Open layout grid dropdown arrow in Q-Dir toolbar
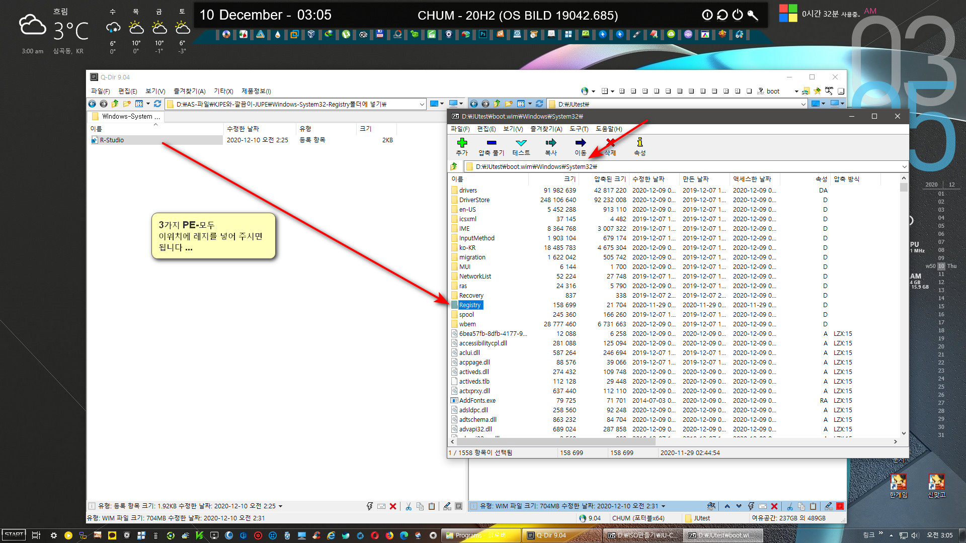 point(612,91)
